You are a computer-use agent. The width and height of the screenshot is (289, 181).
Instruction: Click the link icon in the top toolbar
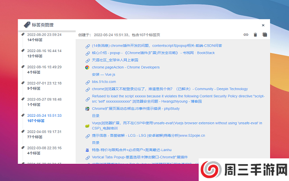point(246,34)
